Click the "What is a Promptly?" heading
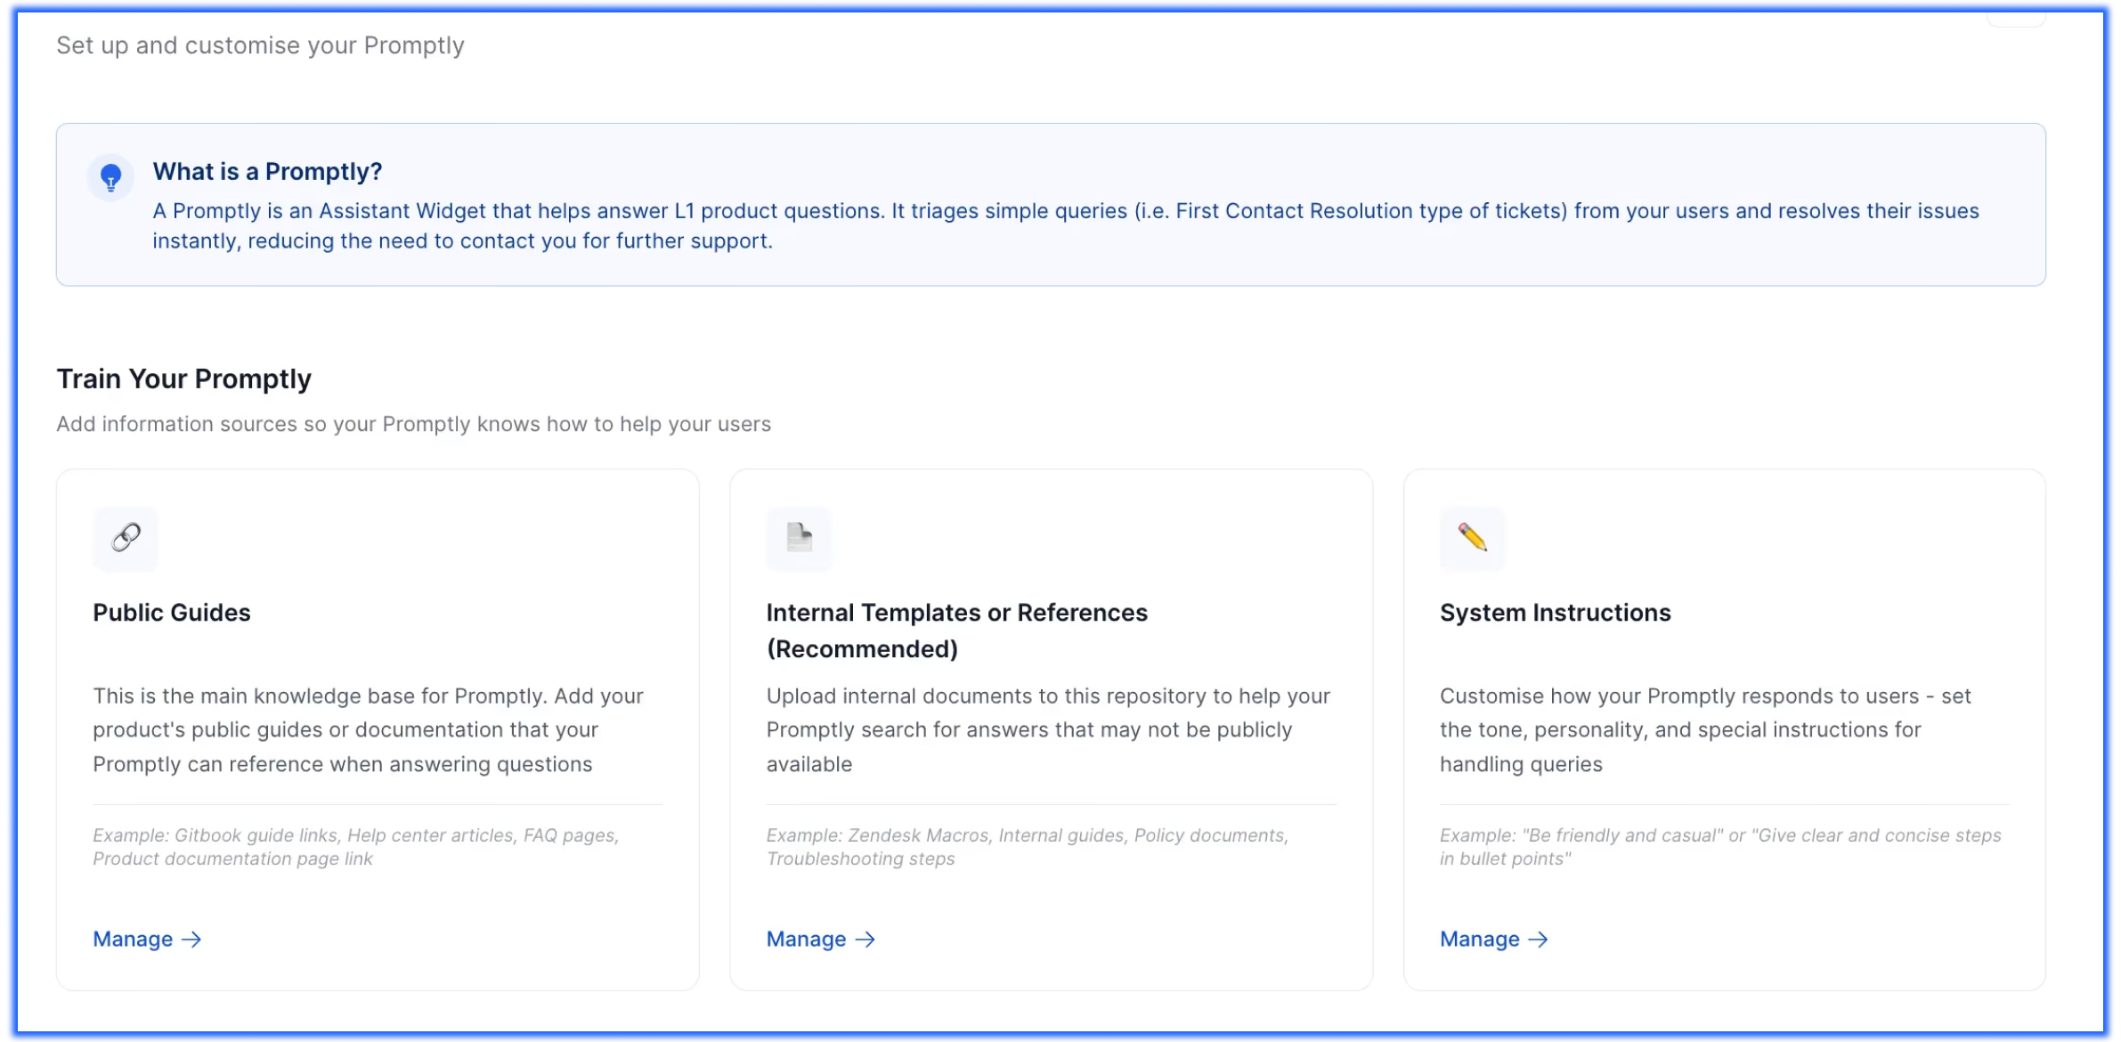This screenshot has height=1042, width=2121. tap(267, 171)
